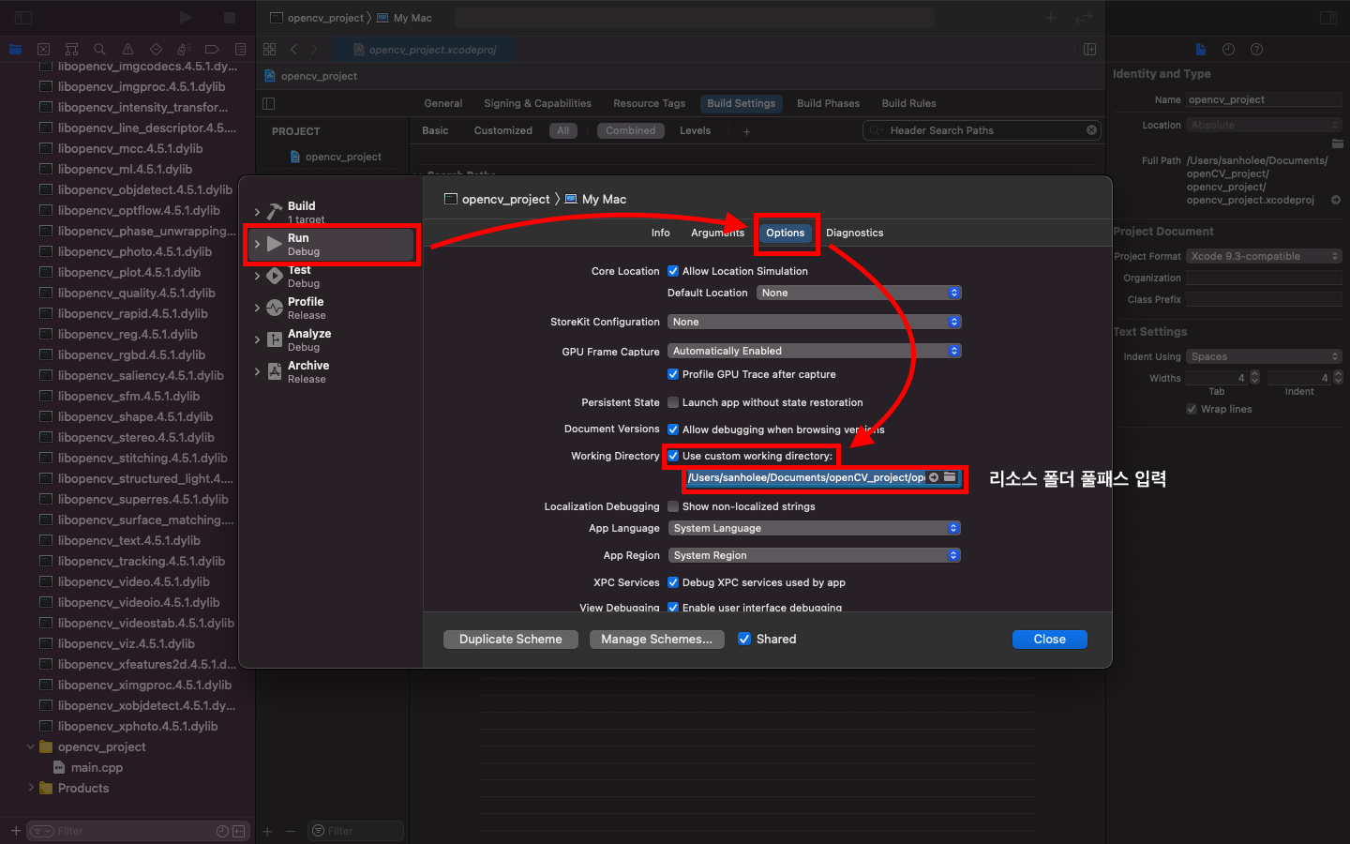Open Project Format dropdown in inspector

[1264, 256]
